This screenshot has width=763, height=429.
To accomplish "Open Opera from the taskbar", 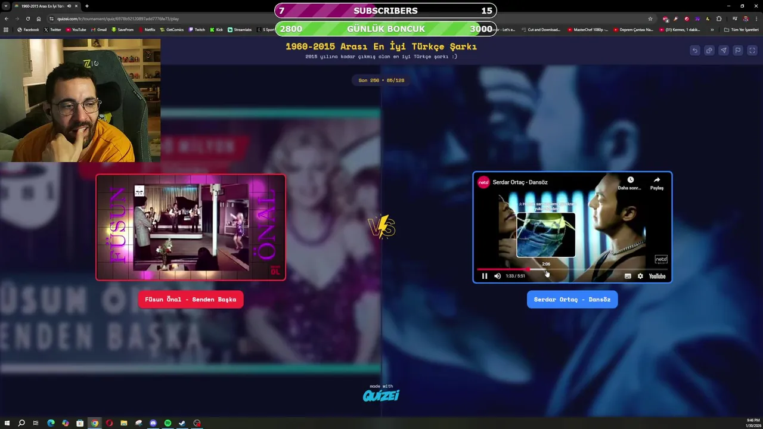I will click(109, 423).
